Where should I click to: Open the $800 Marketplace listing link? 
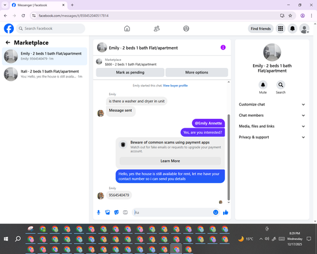(131, 64)
